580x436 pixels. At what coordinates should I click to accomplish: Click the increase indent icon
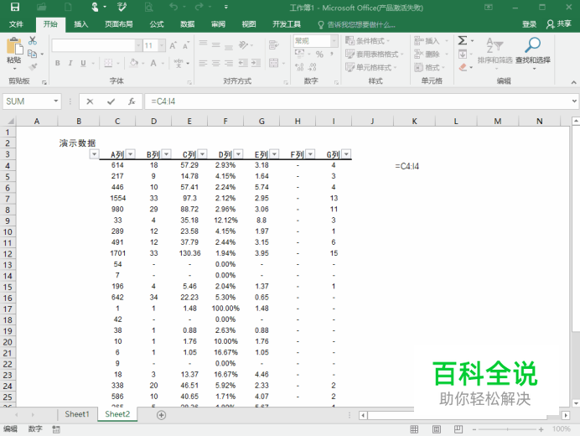[256, 63]
